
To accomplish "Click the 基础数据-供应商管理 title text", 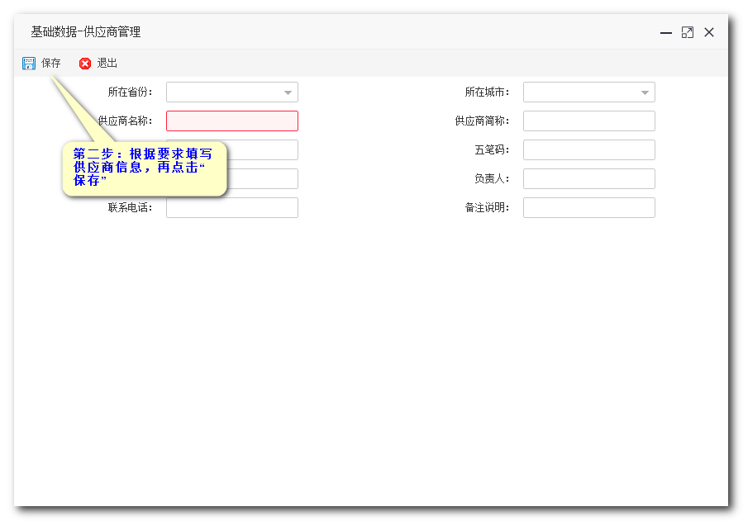I will pyautogui.click(x=86, y=32).
